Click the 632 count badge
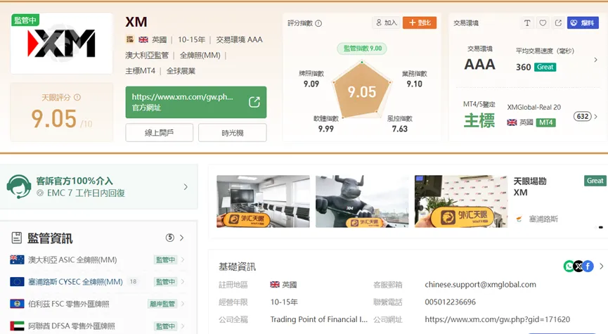The image size is (608, 334). pos(583,117)
